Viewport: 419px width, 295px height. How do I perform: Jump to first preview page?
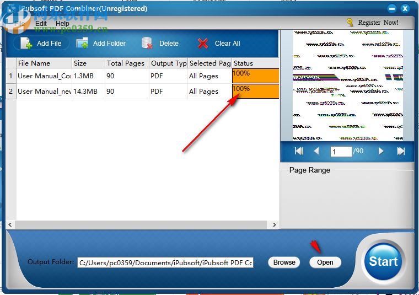pyautogui.click(x=299, y=151)
